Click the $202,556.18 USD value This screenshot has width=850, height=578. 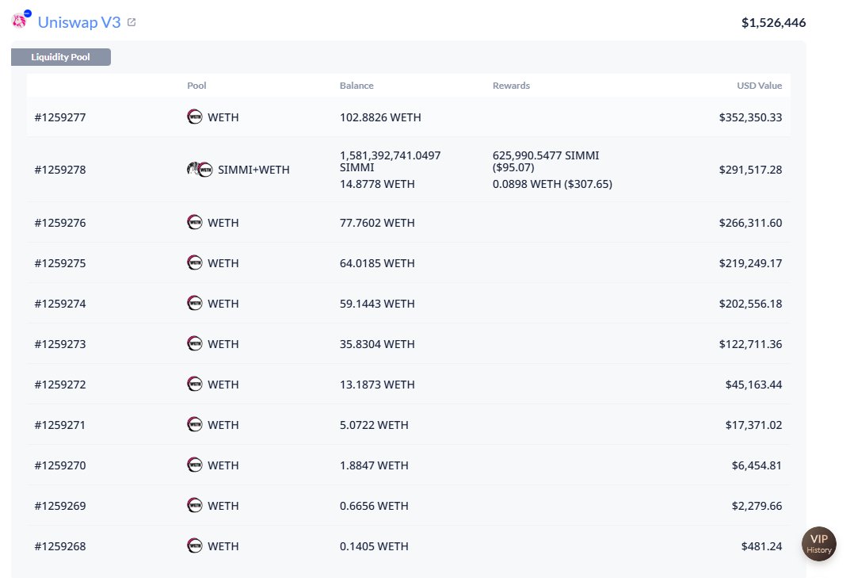[750, 304]
